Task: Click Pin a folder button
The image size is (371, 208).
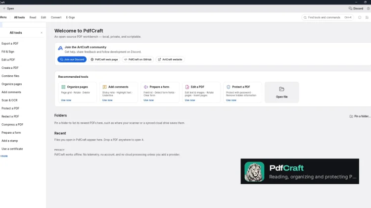Action: tap(360, 116)
